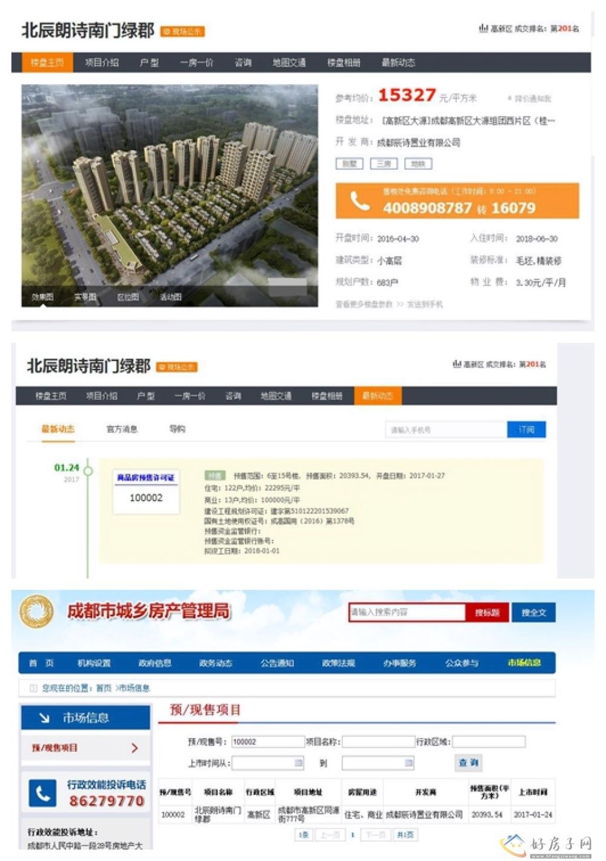The width and height of the screenshot is (606, 861).
Task: Click the phone icon in orange hotline banner
Action: (360, 201)
